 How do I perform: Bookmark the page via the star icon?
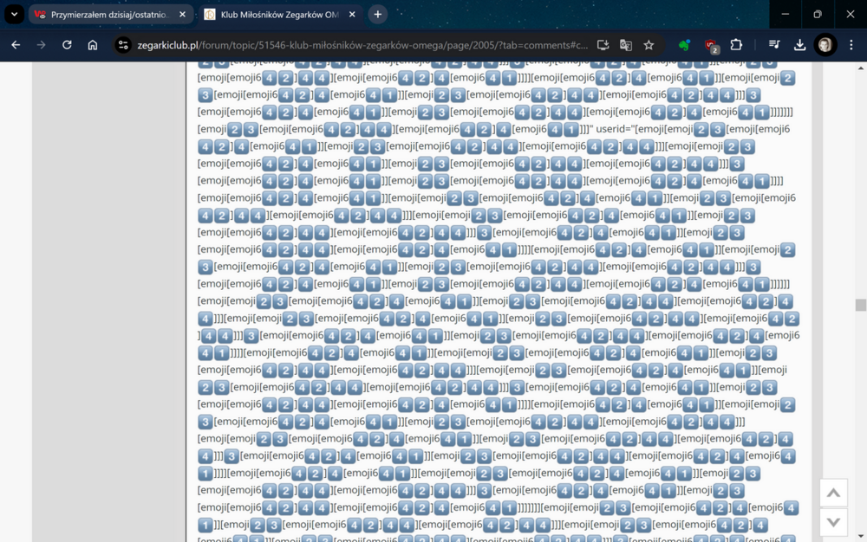tap(649, 44)
